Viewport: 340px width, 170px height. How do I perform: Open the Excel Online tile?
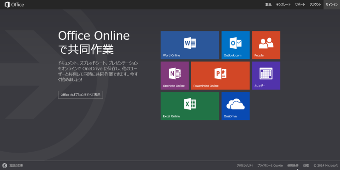point(190,106)
